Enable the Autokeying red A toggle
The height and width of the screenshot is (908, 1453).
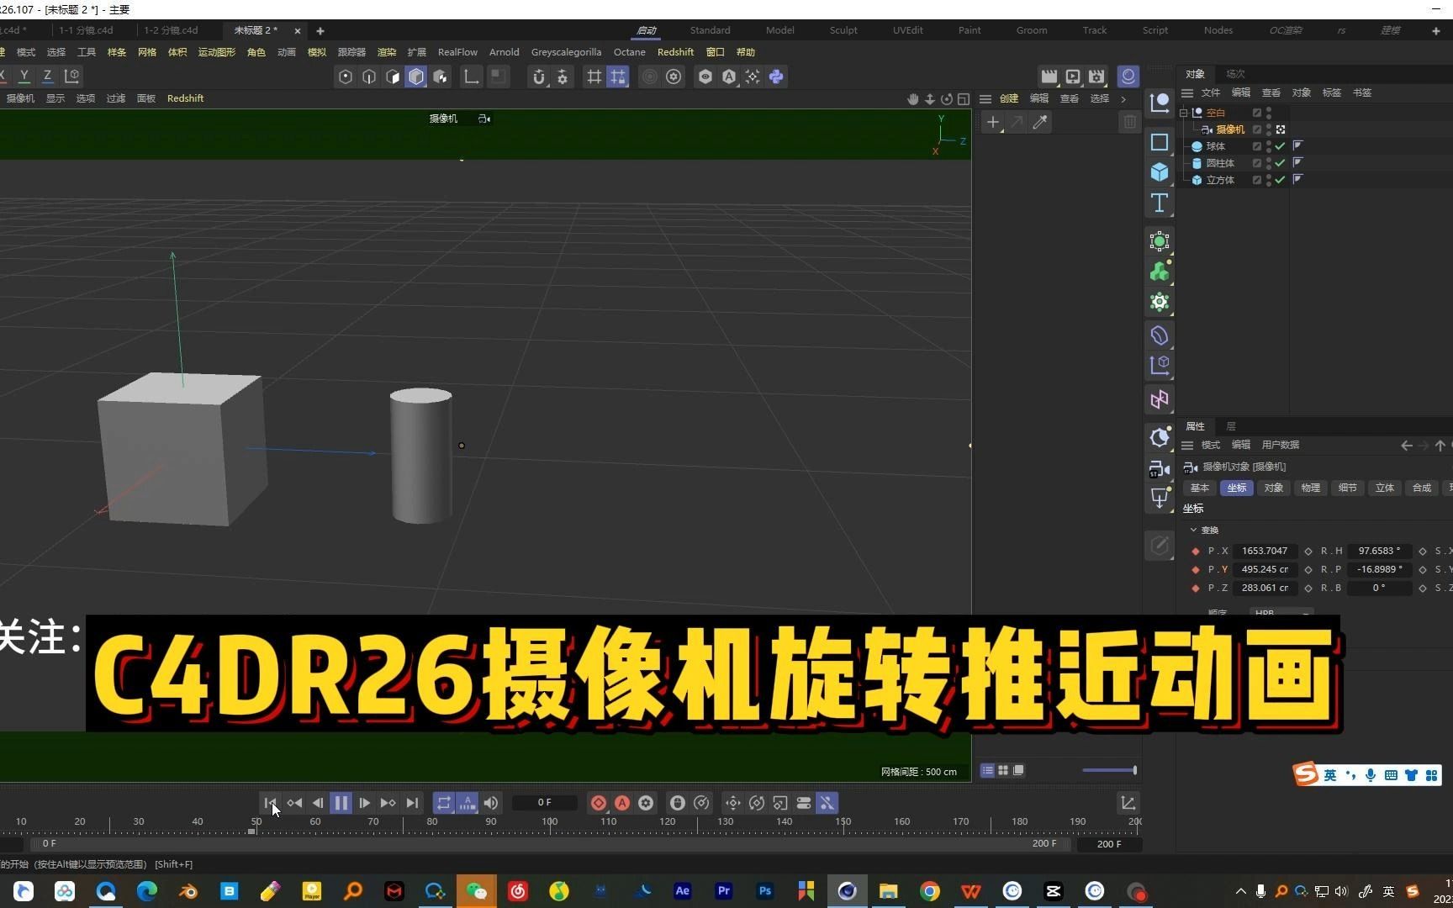pyautogui.click(x=621, y=803)
